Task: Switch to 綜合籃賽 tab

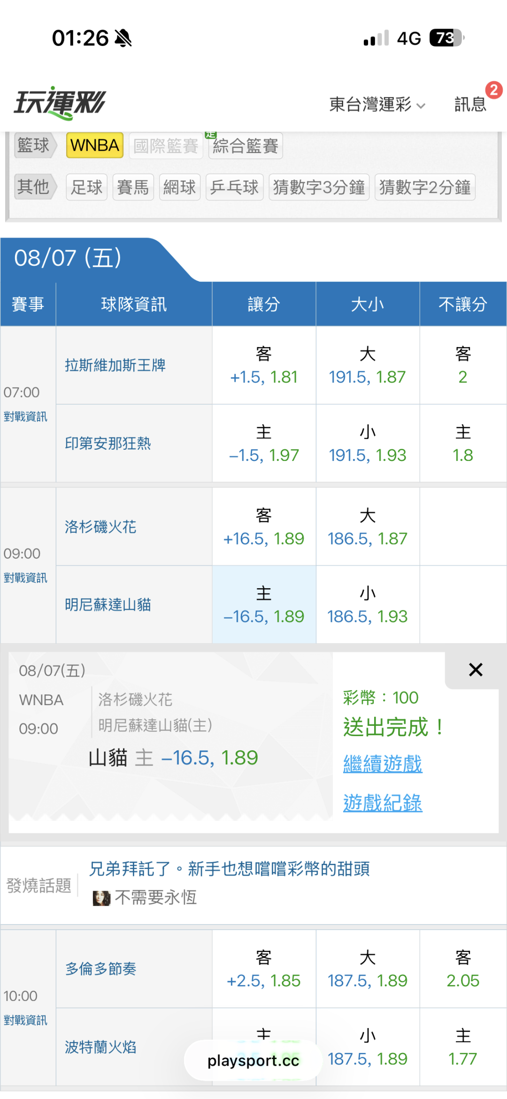Action: tap(246, 146)
